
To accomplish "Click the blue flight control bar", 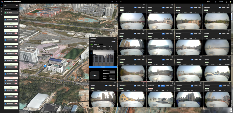I will pos(103,67).
